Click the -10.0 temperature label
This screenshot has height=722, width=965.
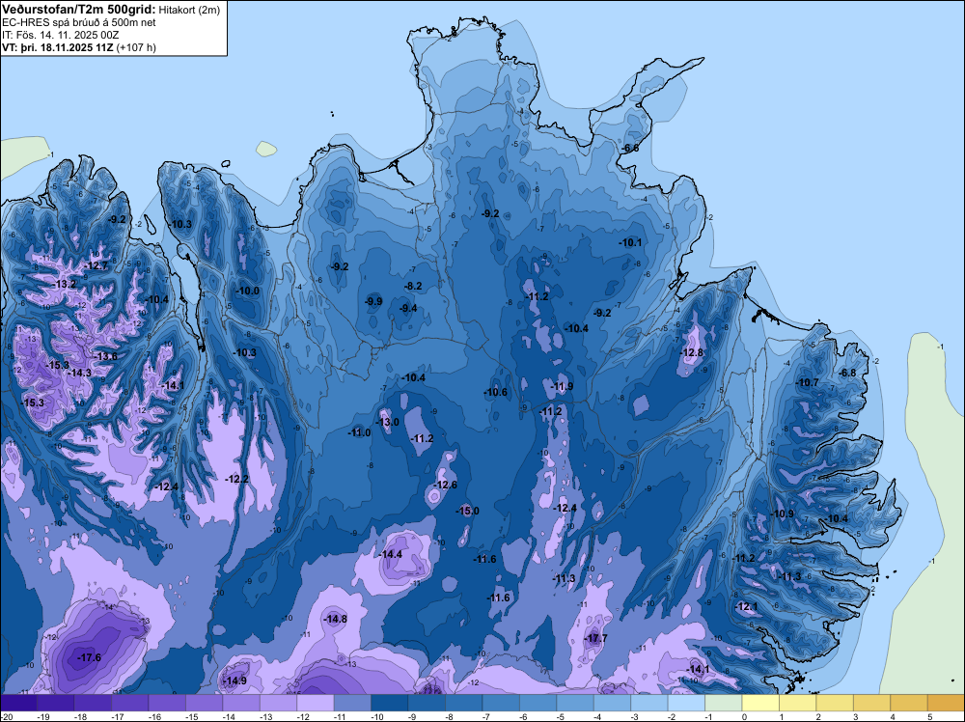pos(248,292)
